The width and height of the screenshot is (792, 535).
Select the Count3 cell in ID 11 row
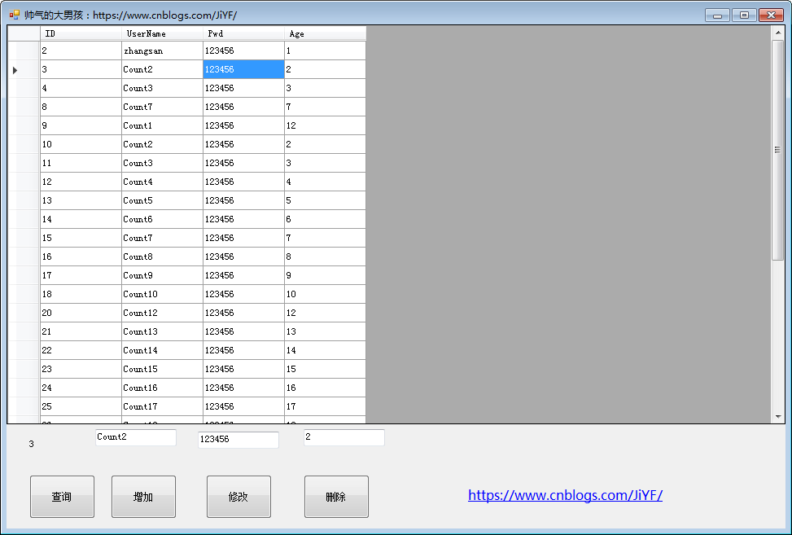(162, 163)
